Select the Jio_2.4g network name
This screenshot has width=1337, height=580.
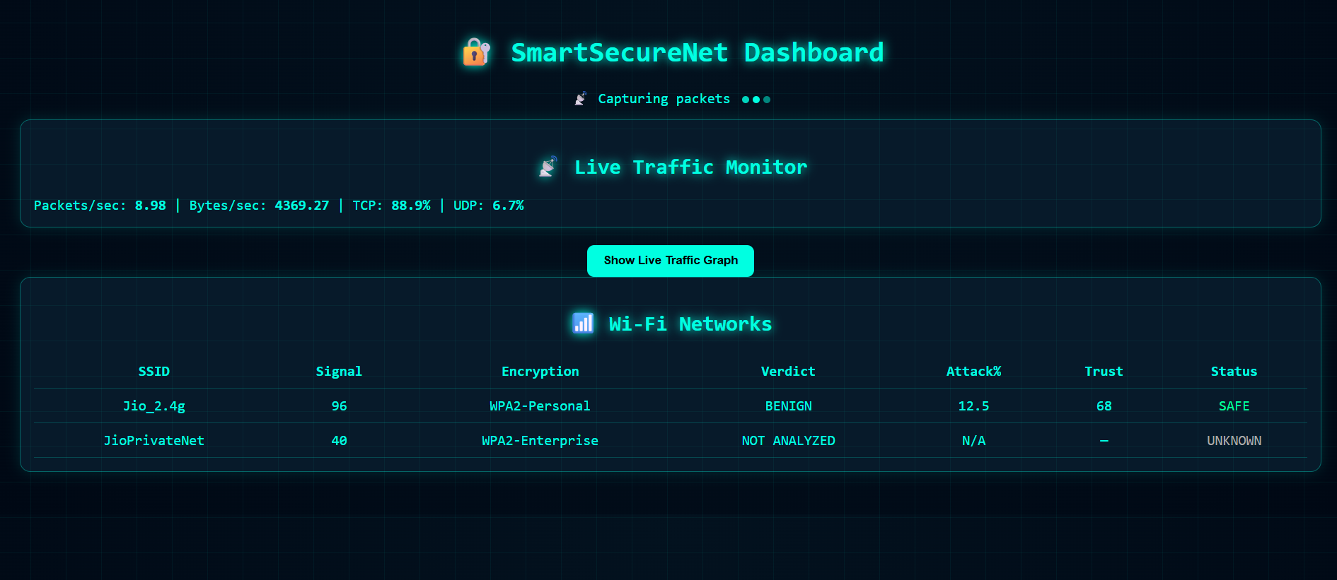click(x=154, y=406)
